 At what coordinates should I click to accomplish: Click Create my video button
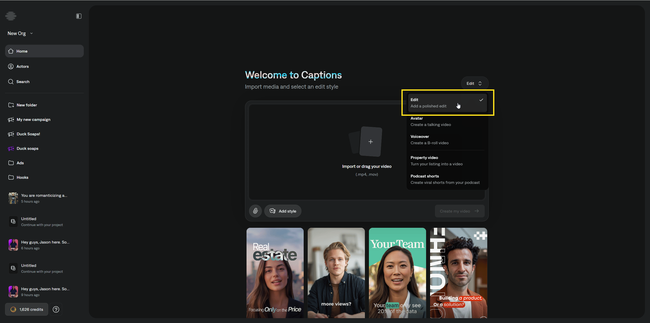point(460,211)
